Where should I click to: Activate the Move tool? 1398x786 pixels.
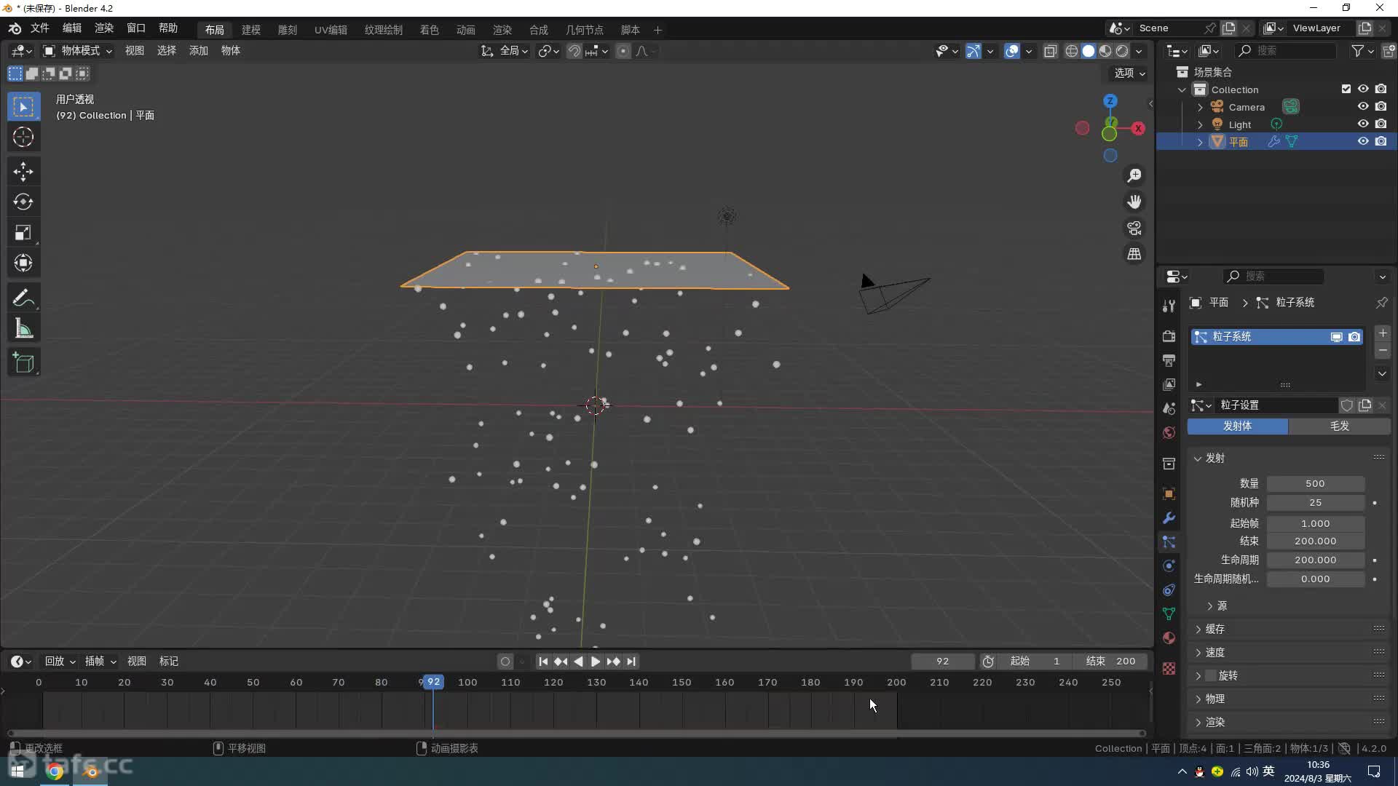23,172
